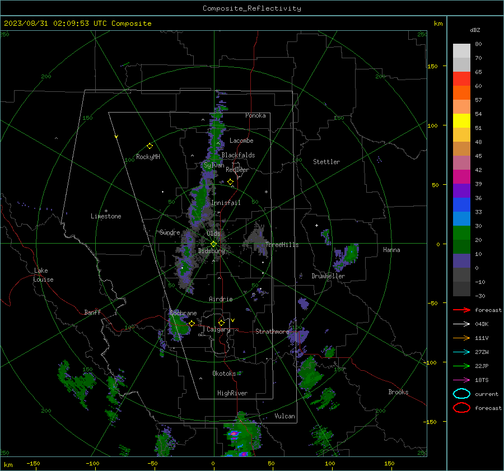Click the yellow swatch between 51 and 54
The width and height of the screenshot is (504, 471).
[461, 121]
